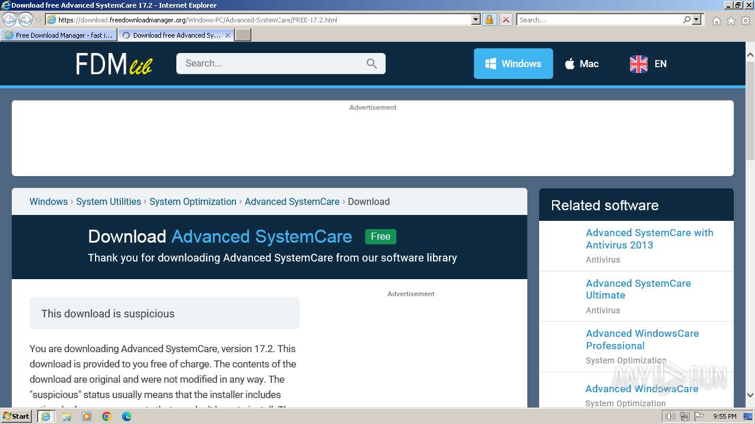Click the site search magnifier icon
Viewport: 755px width, 424px height.
pyautogui.click(x=372, y=64)
